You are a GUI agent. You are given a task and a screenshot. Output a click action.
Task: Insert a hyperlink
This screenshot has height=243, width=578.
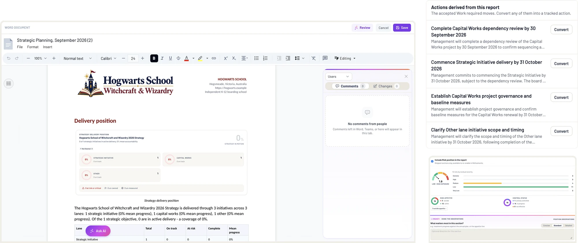click(x=214, y=58)
